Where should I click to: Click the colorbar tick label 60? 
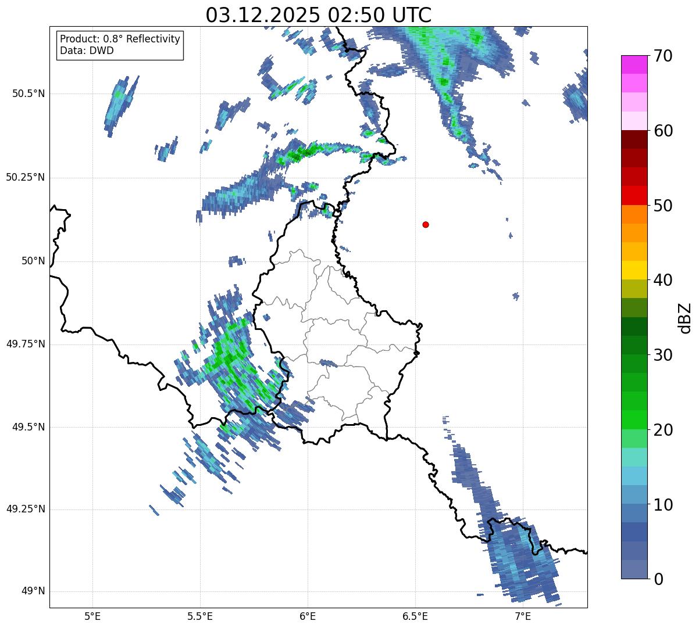(x=663, y=131)
